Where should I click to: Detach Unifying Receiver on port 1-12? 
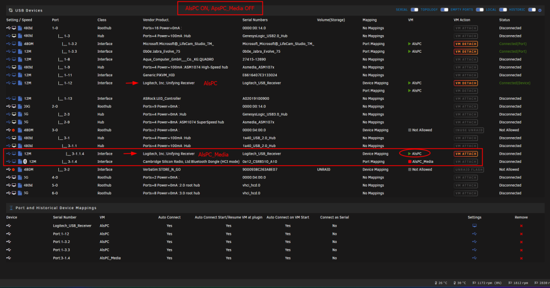(x=466, y=83)
